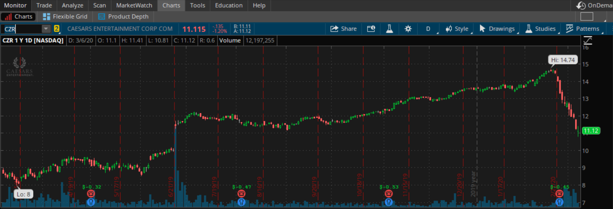Click the H: 11.41 high value
The height and width of the screenshot is (209, 613).
[x=132, y=40]
